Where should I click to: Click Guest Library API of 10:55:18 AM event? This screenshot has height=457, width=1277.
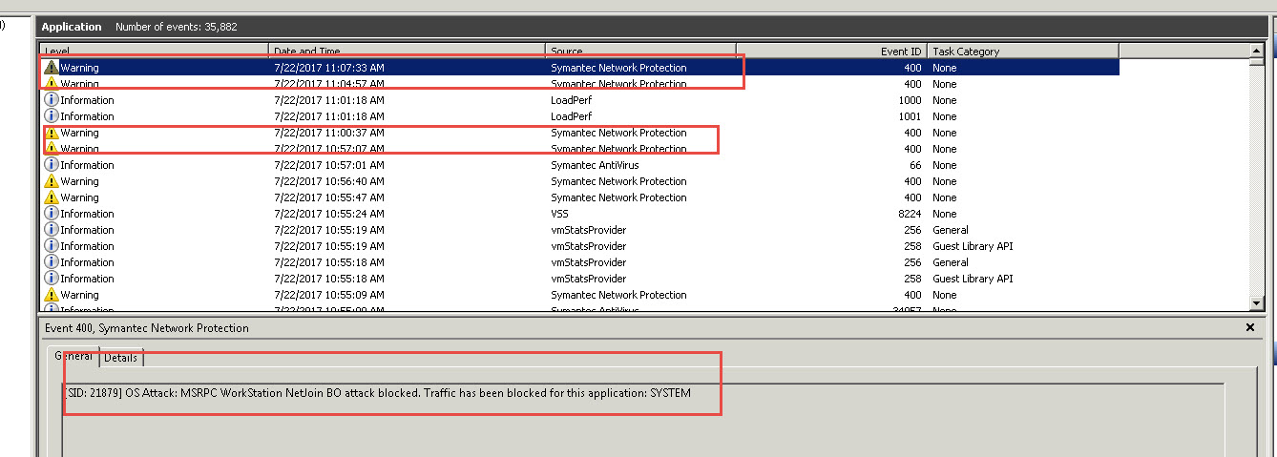pos(973,279)
